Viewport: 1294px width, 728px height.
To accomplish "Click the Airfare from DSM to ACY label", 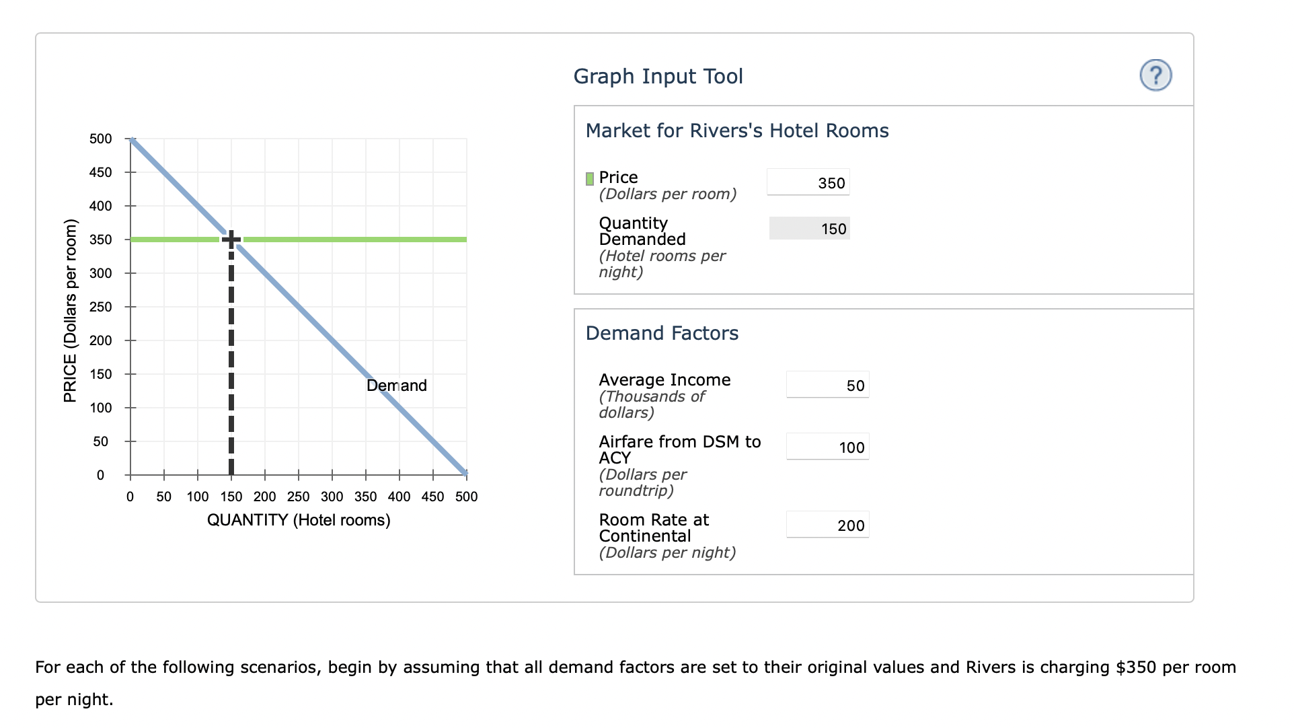I will click(x=680, y=449).
